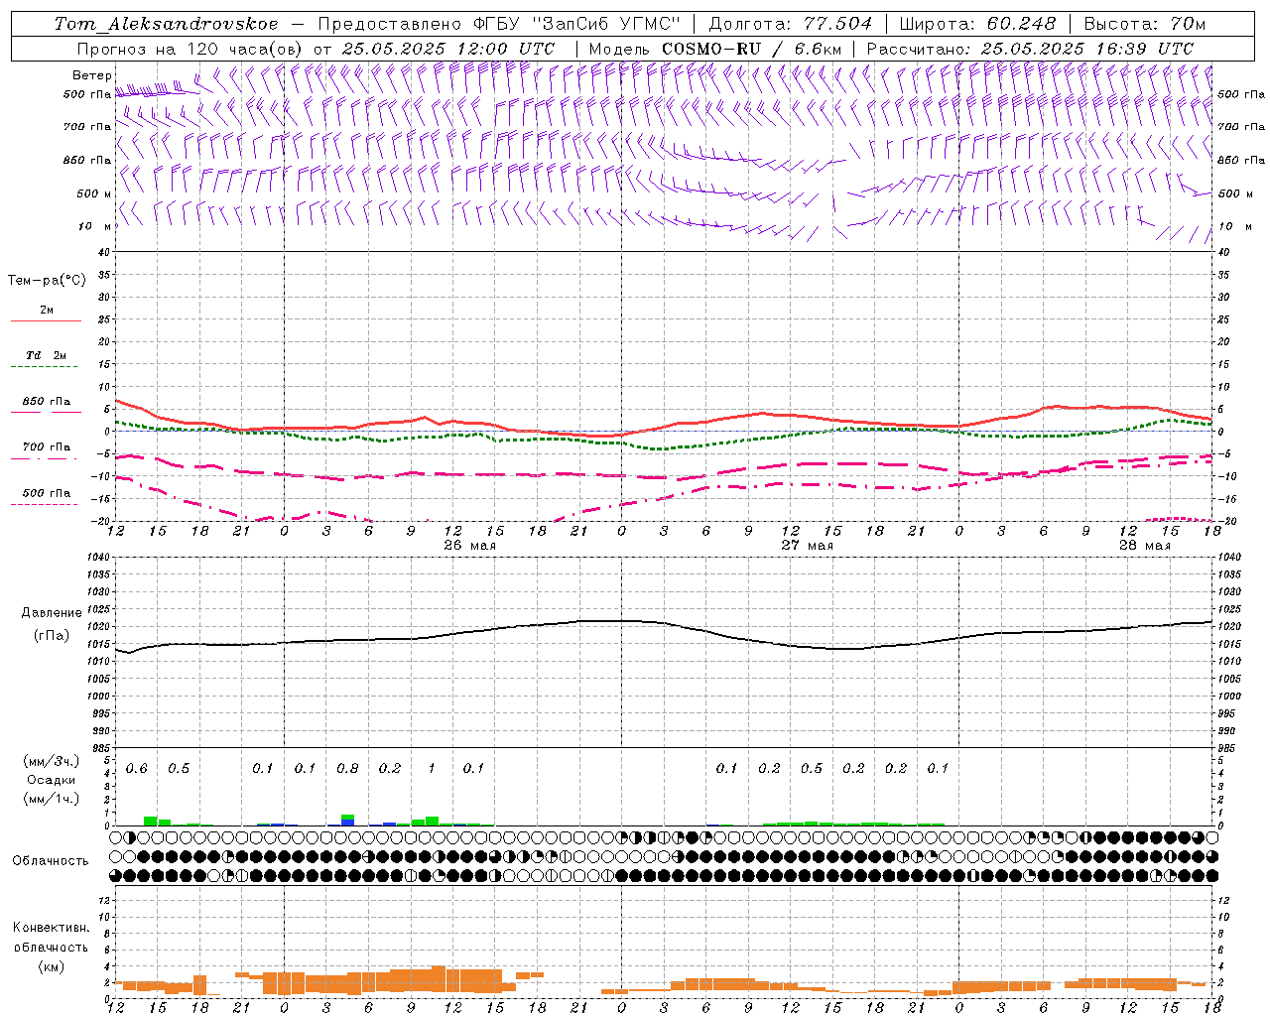The width and height of the screenshot is (1270, 1016).
Task: Click the Давление pressure chart label
Action: (x=52, y=613)
